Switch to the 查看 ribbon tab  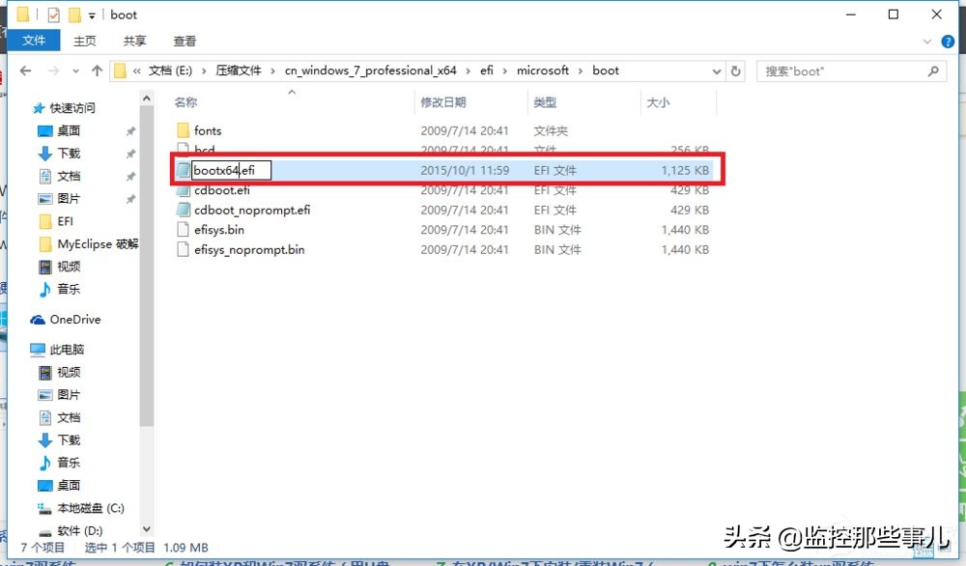pos(185,41)
